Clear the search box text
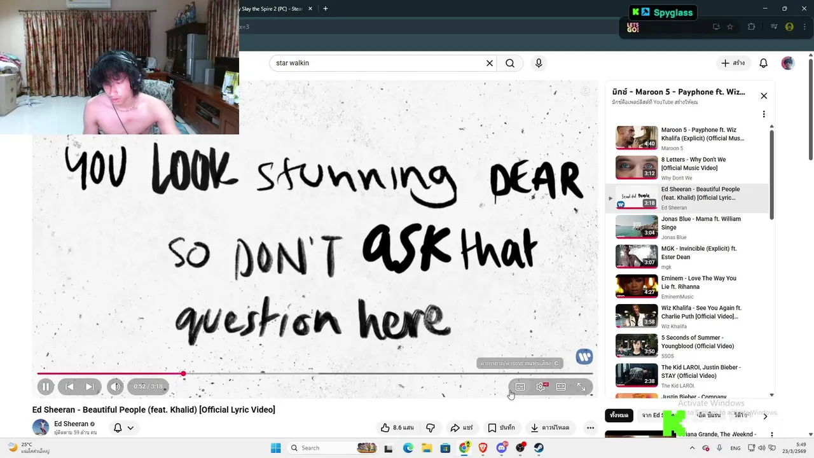This screenshot has width=814, height=458. point(490,63)
